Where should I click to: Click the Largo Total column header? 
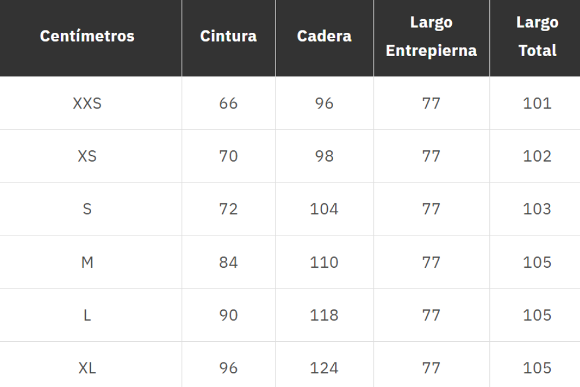pyautogui.click(x=537, y=36)
